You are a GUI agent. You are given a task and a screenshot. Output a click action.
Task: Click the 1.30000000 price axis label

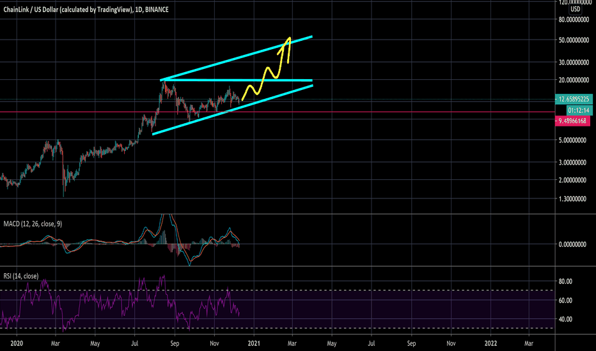[x=572, y=199]
